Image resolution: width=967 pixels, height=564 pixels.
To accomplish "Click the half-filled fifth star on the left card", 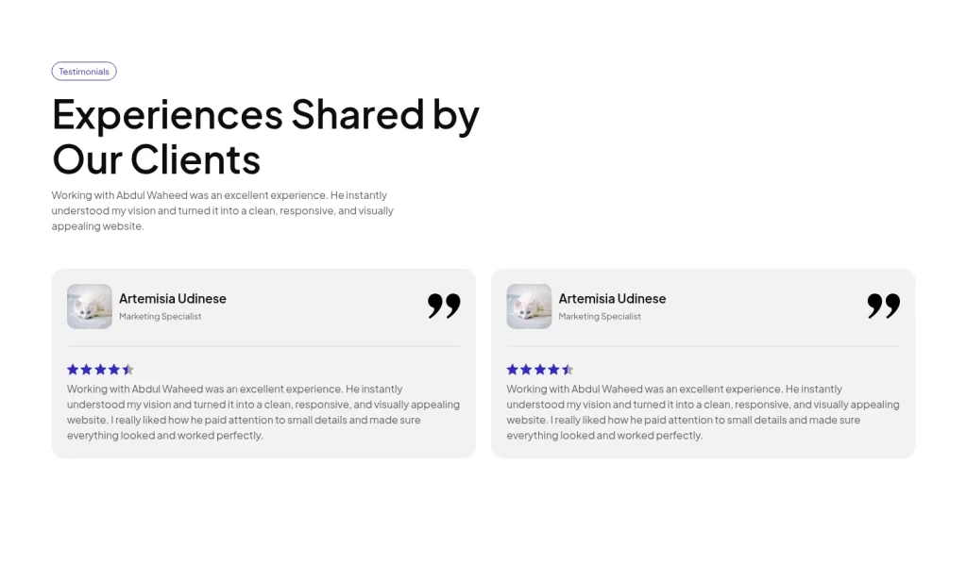I will 127,369.
